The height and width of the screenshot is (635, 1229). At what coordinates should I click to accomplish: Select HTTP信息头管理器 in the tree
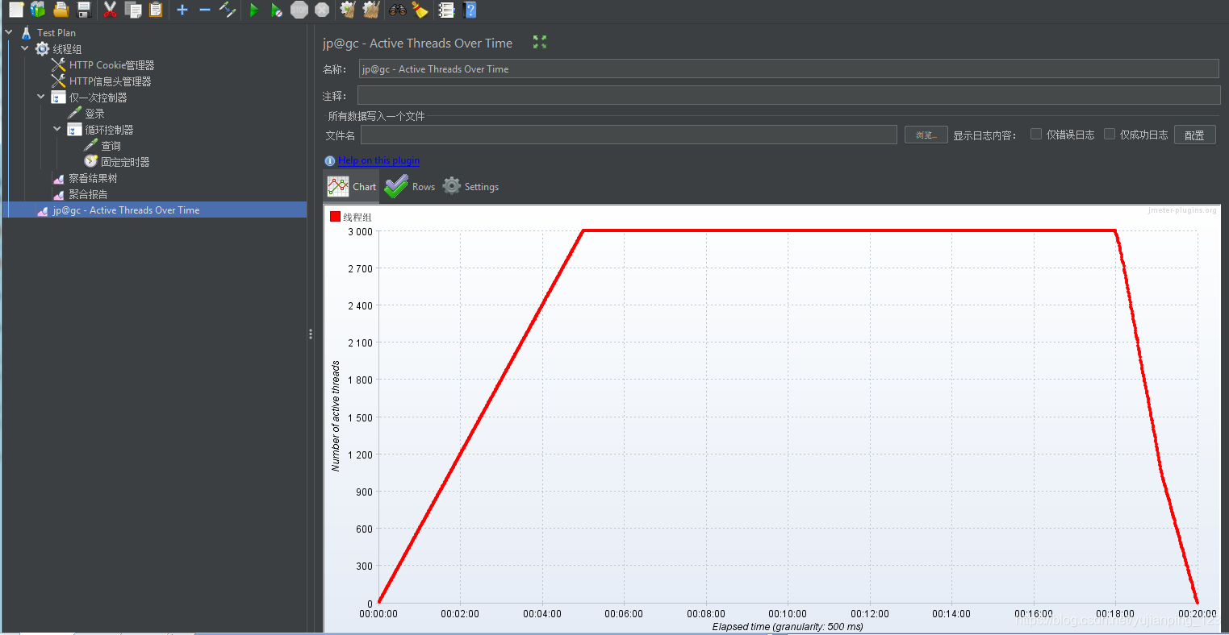(110, 81)
